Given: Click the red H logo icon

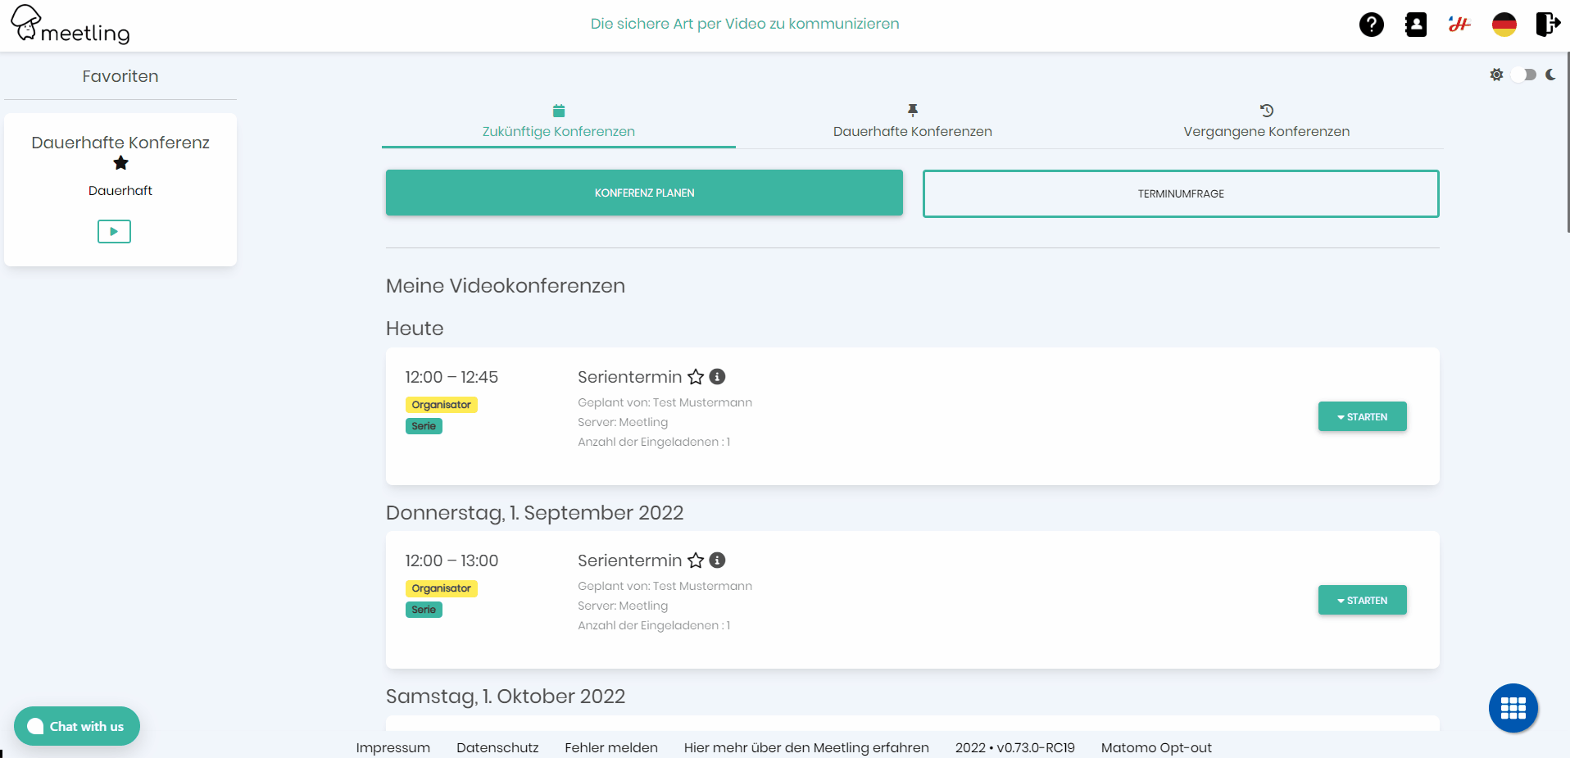Looking at the screenshot, I should pos(1459,25).
